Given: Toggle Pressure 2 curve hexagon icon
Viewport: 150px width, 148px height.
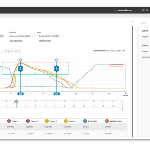Looking at the screenshot, I should (x=28, y=121).
